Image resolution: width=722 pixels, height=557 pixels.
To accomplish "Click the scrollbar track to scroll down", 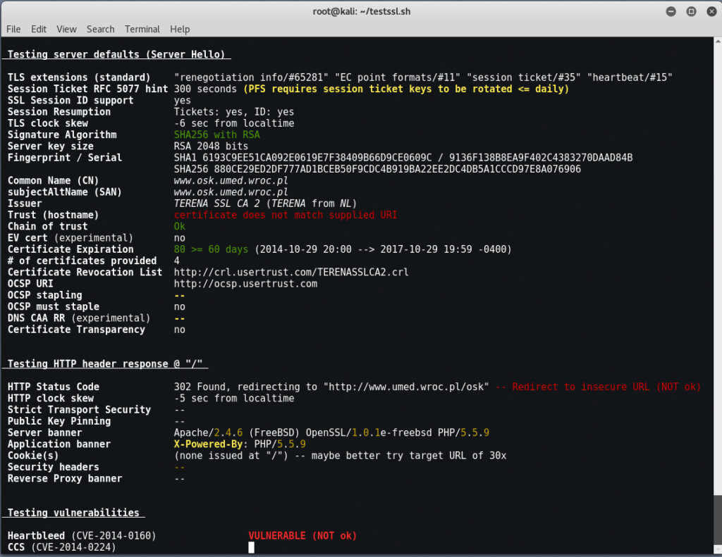I will pos(716,282).
